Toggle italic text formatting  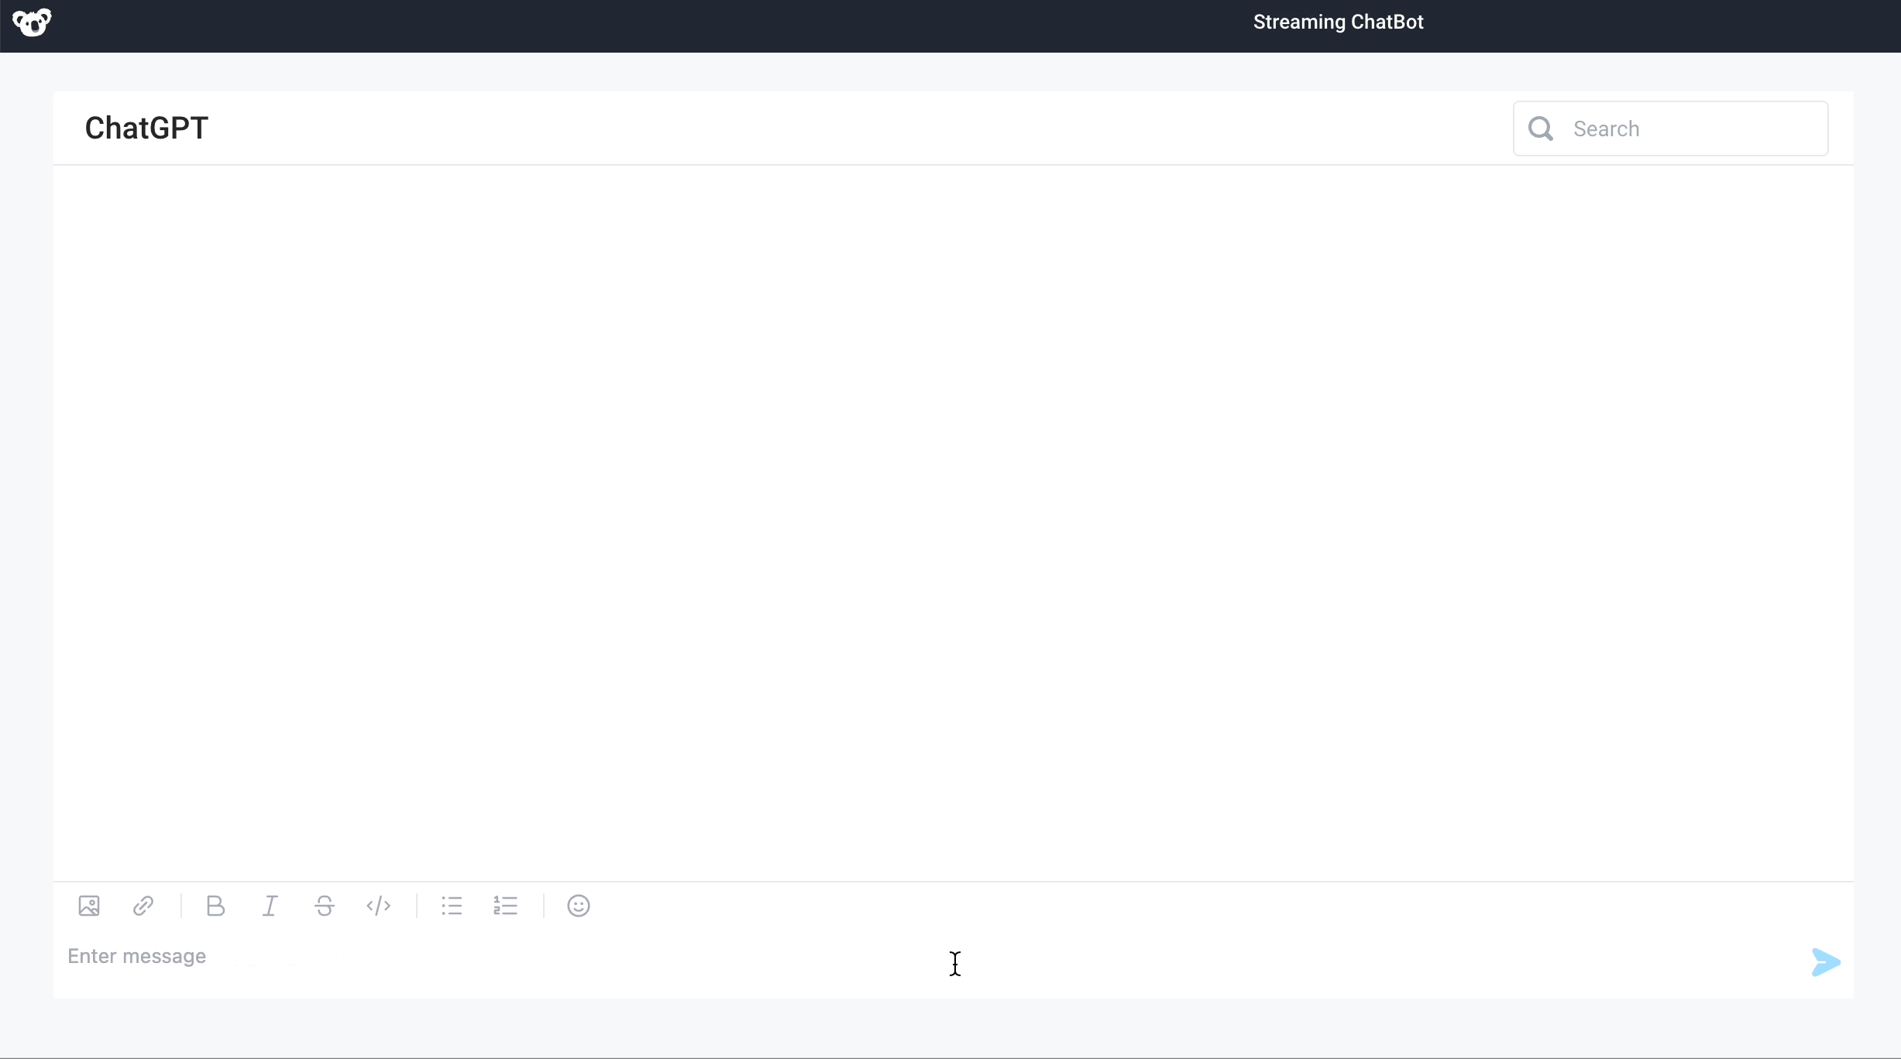pyautogui.click(x=270, y=906)
